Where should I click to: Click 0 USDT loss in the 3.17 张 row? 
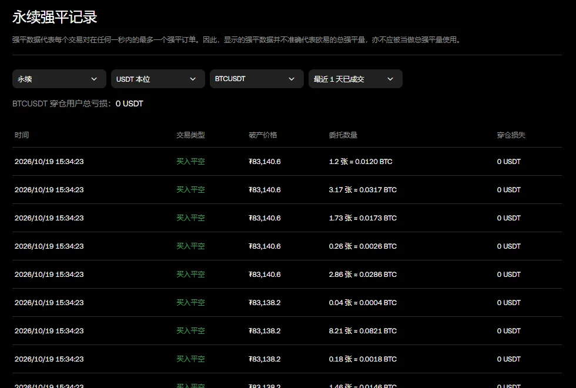[509, 190]
